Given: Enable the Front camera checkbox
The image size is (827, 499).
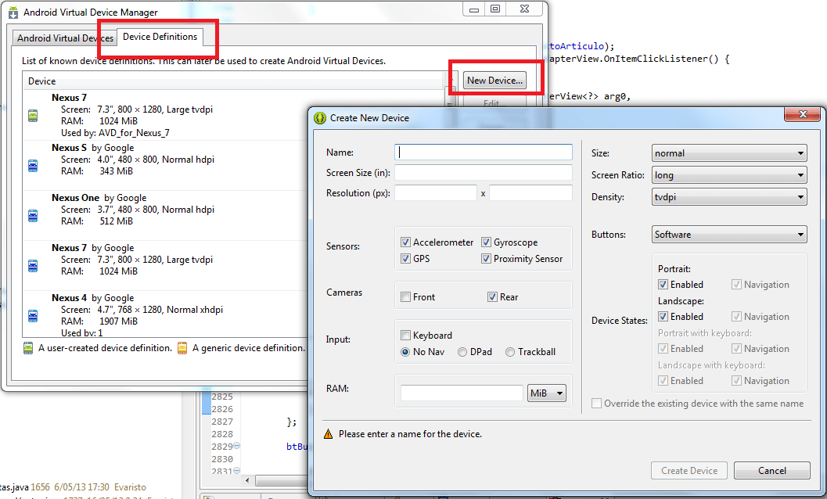Looking at the screenshot, I should click(x=405, y=297).
